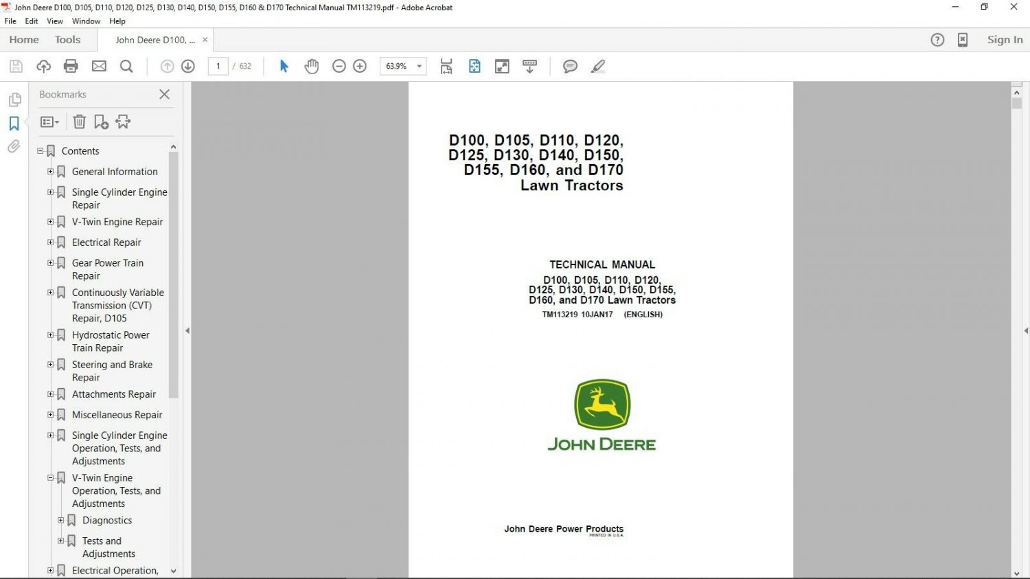This screenshot has height=579, width=1030.
Task: Click the Sign In link
Action: coord(1005,40)
